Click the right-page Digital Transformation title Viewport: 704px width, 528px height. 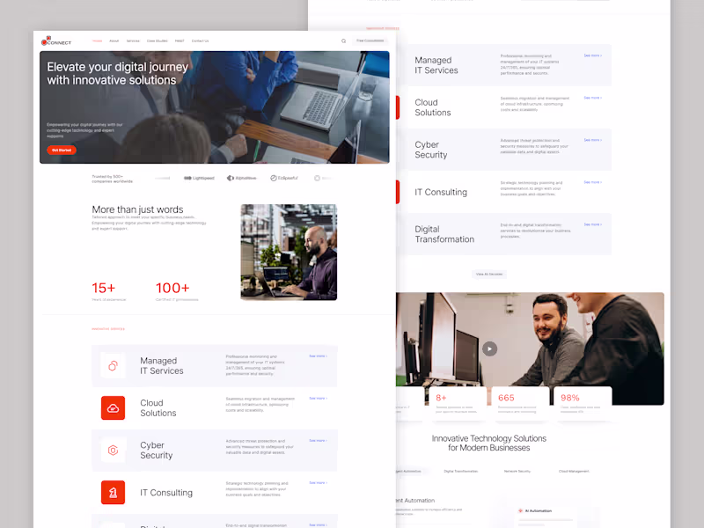point(444,234)
